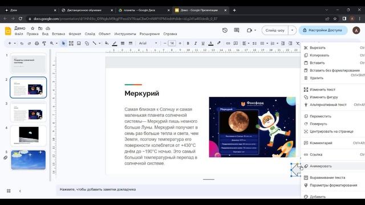Viewport: 365px width, 205px height.
Task: Open the new slide layout dropdown arrow
Action: pos(15,43)
